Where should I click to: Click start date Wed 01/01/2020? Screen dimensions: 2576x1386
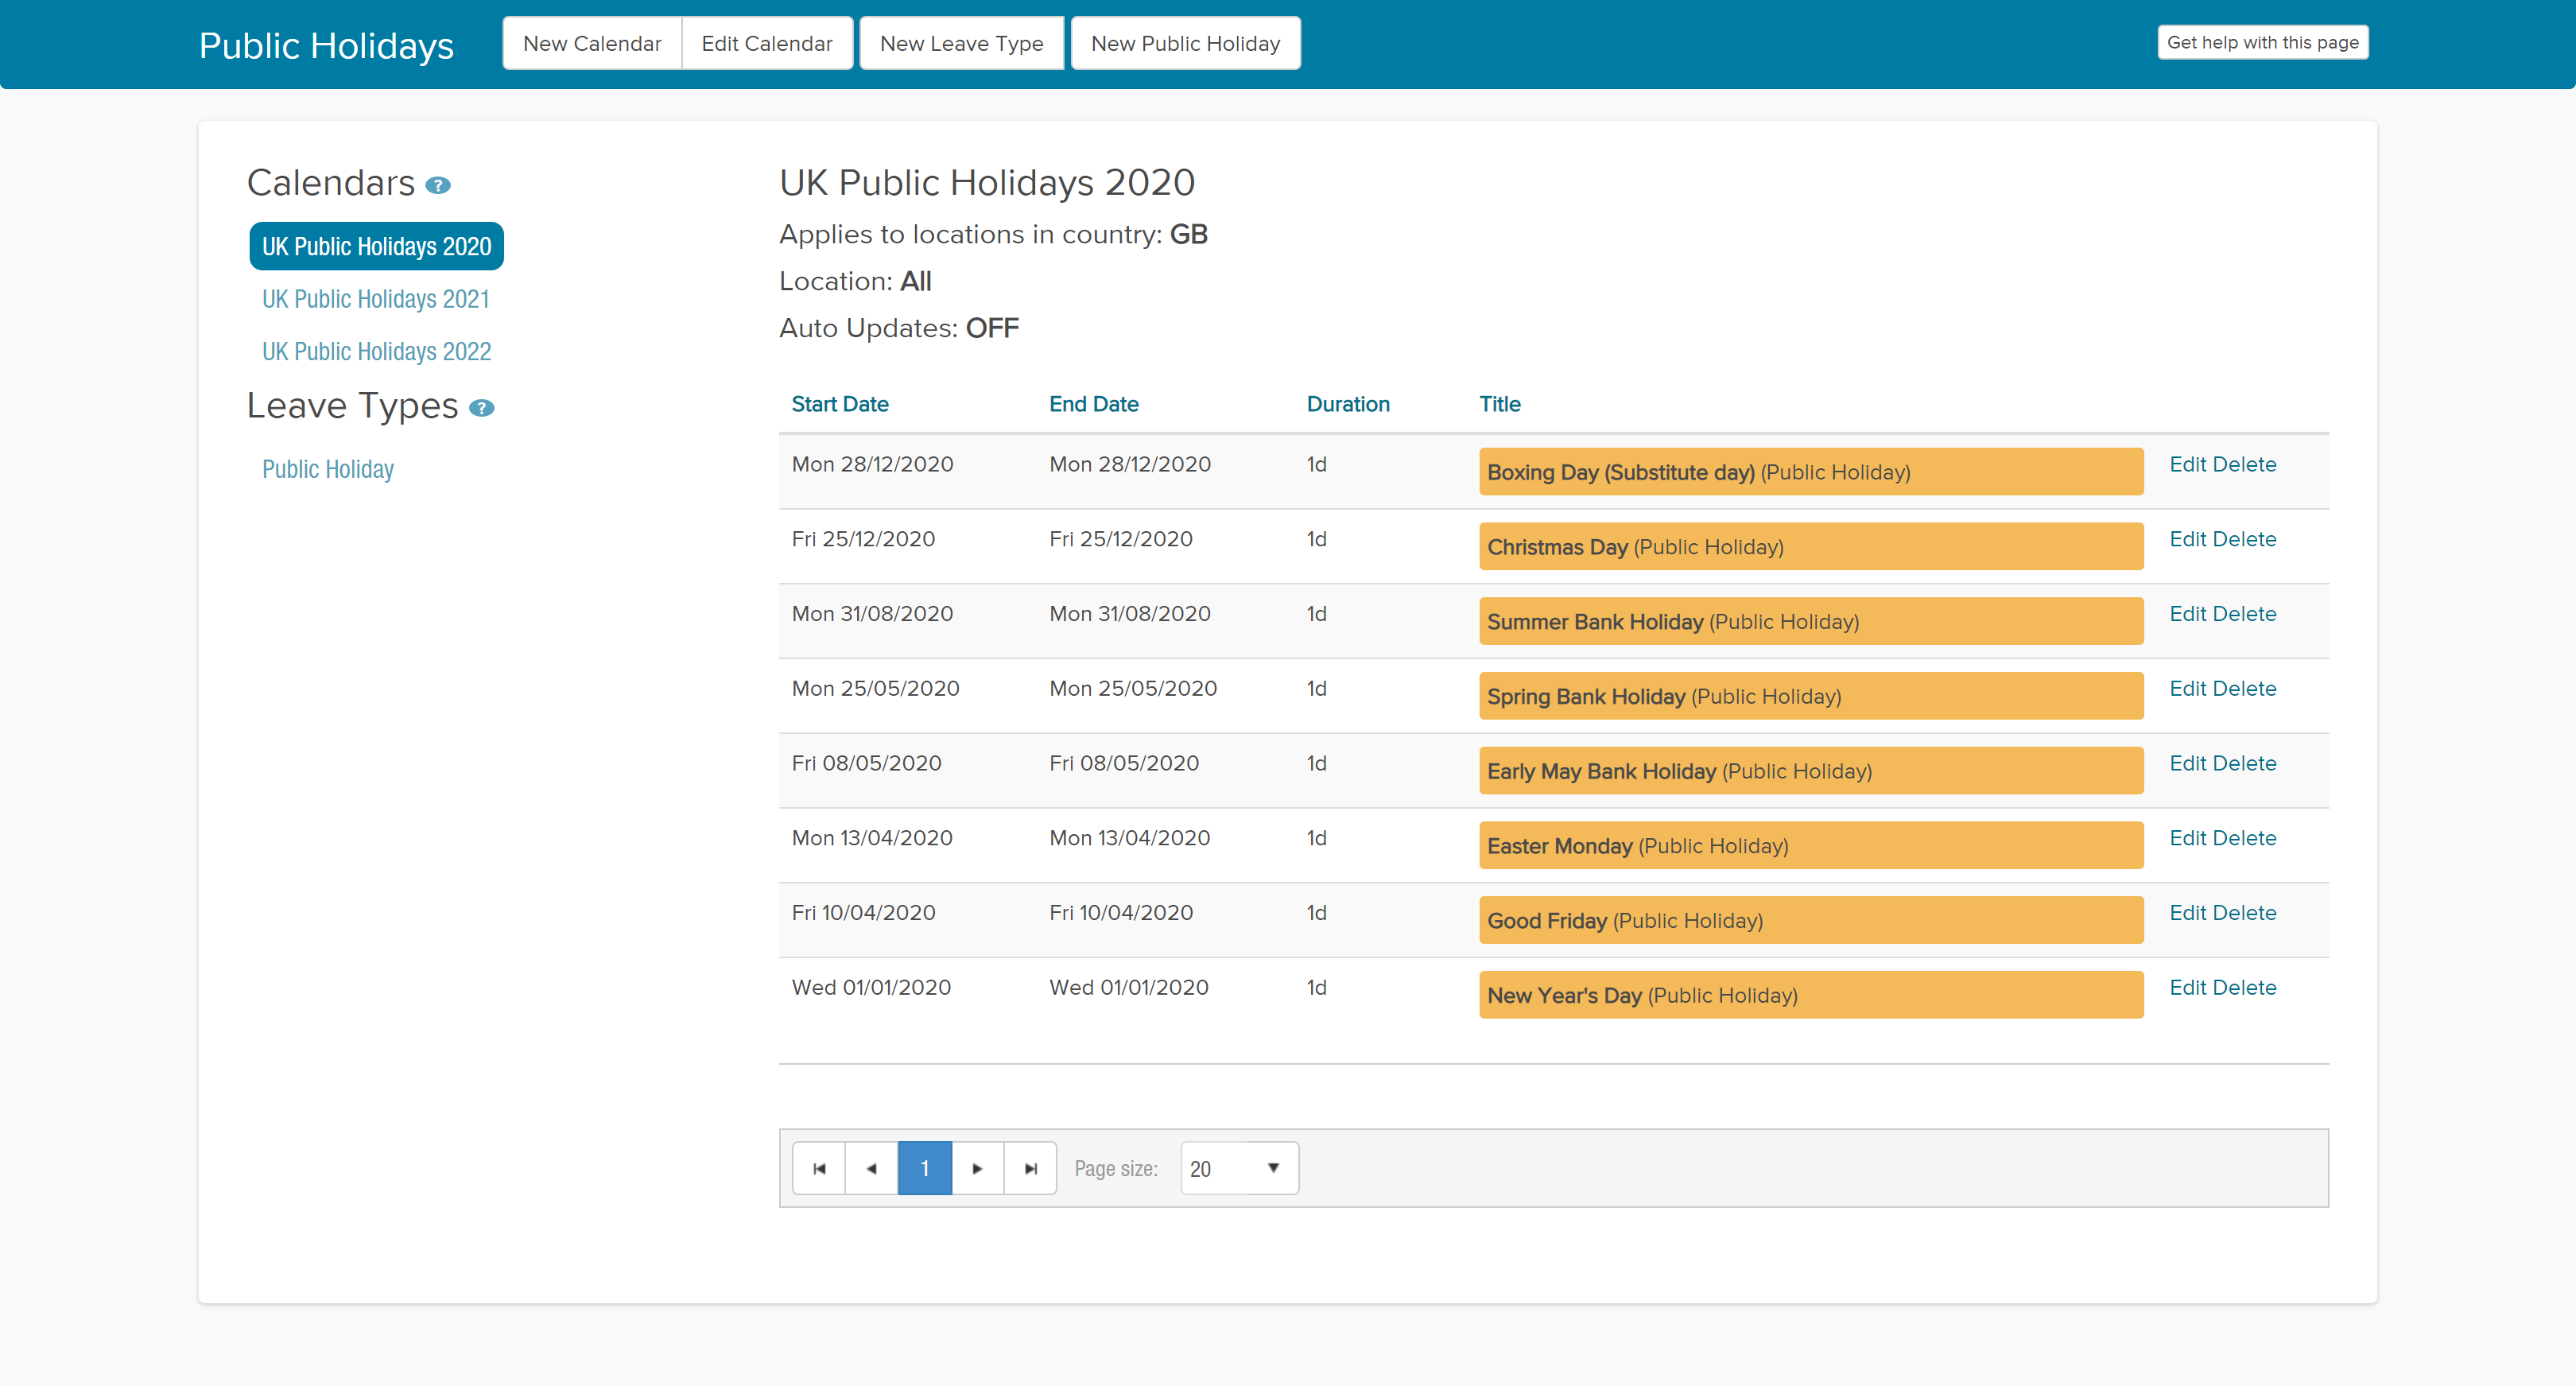click(x=871, y=988)
